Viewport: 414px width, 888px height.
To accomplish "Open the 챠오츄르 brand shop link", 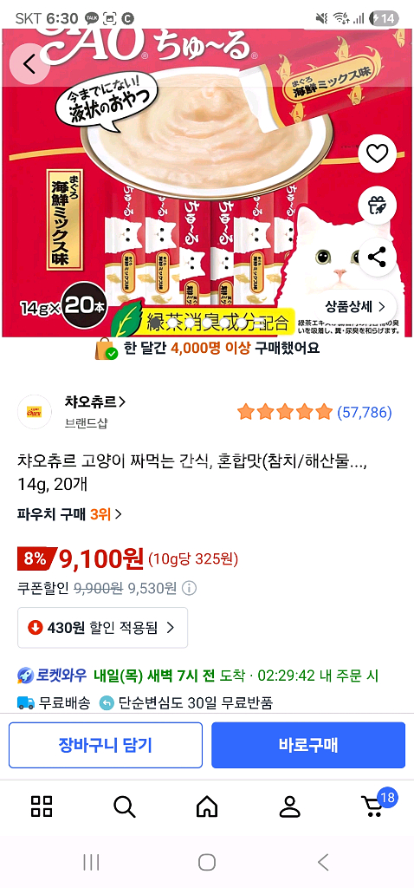I will point(95,402).
